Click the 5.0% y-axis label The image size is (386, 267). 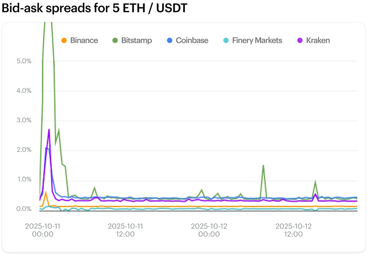point(24,61)
